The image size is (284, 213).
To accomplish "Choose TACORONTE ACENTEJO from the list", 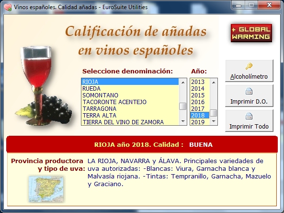I will click(130, 102).
